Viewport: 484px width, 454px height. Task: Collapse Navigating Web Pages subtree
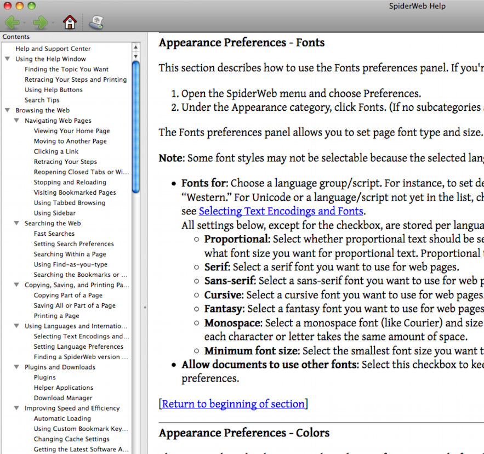click(x=16, y=120)
